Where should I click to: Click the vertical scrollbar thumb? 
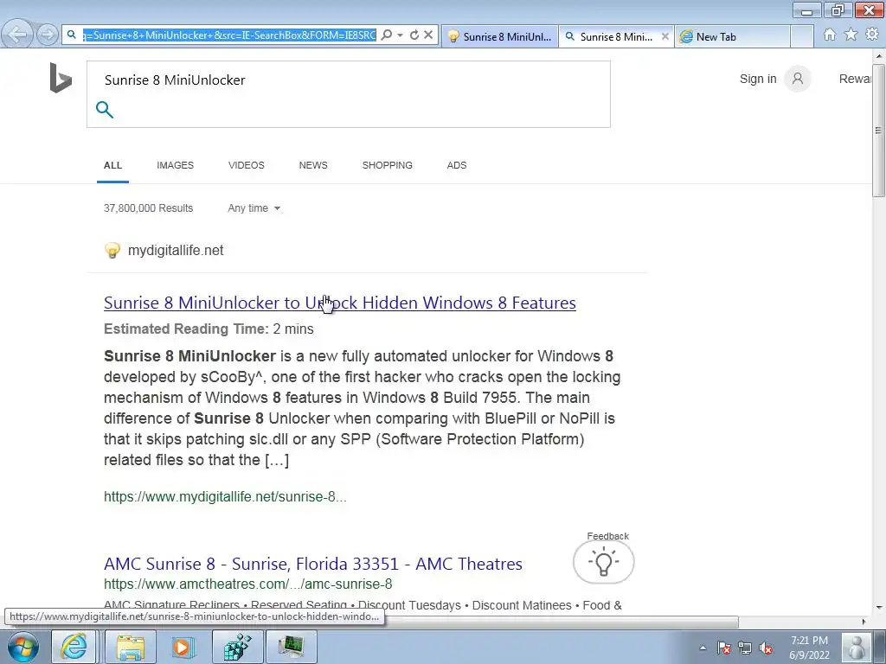click(x=878, y=130)
